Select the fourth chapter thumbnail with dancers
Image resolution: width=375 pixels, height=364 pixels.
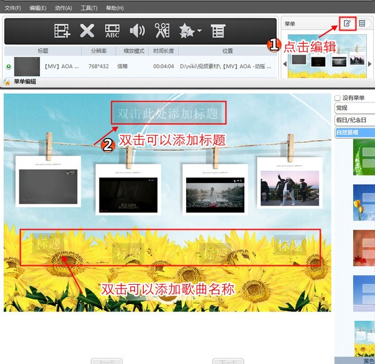(x=289, y=188)
